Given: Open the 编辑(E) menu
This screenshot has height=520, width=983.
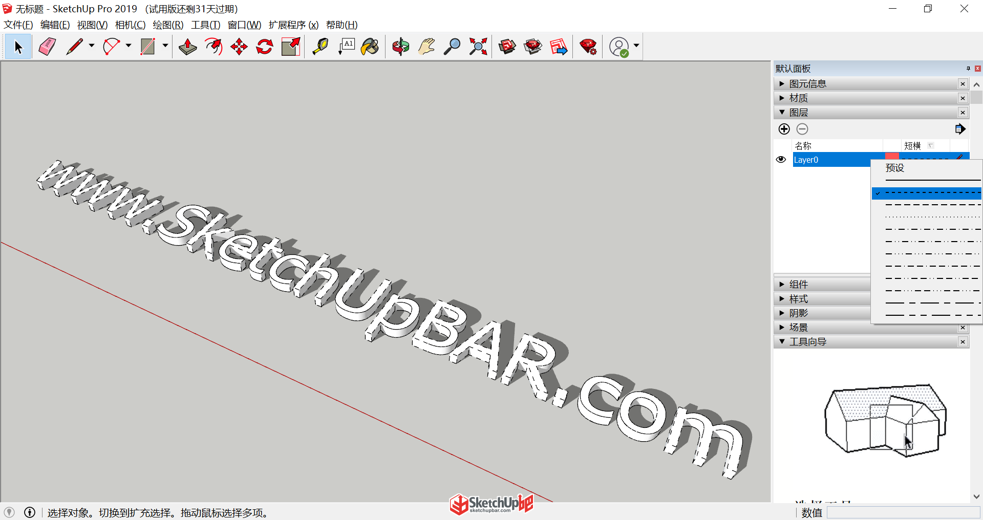Looking at the screenshot, I should 55,25.
